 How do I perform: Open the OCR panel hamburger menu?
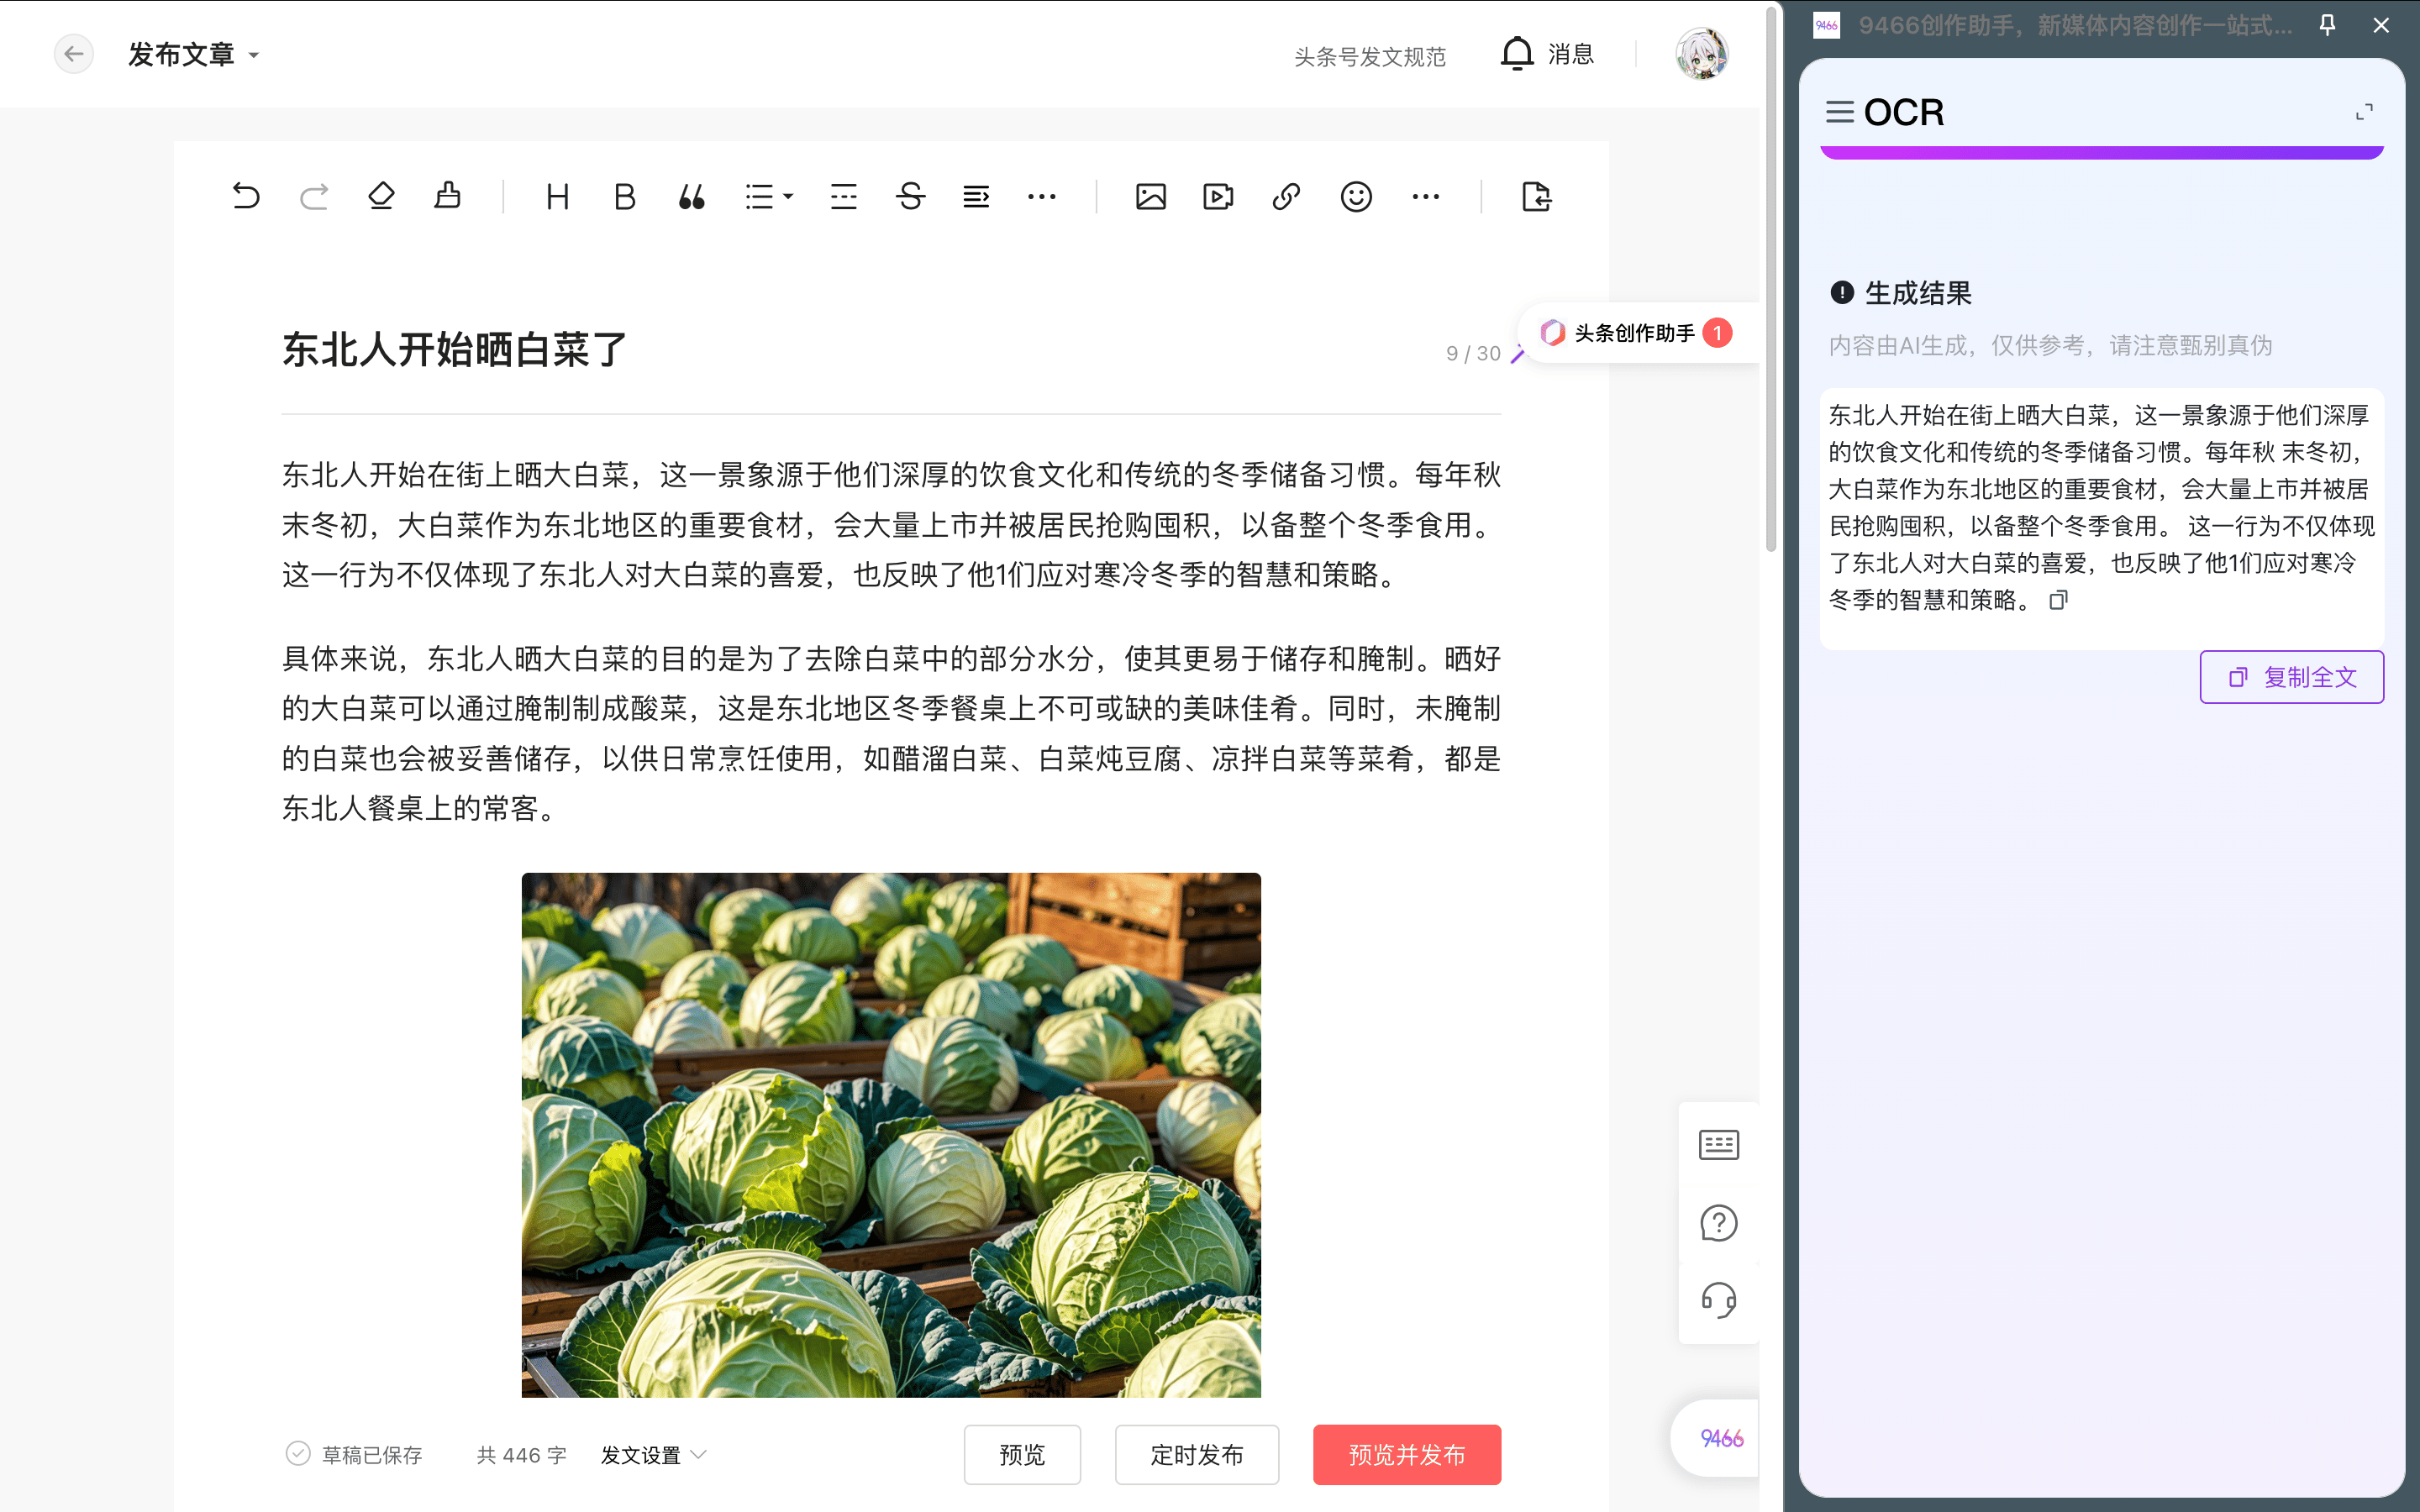pos(1839,112)
